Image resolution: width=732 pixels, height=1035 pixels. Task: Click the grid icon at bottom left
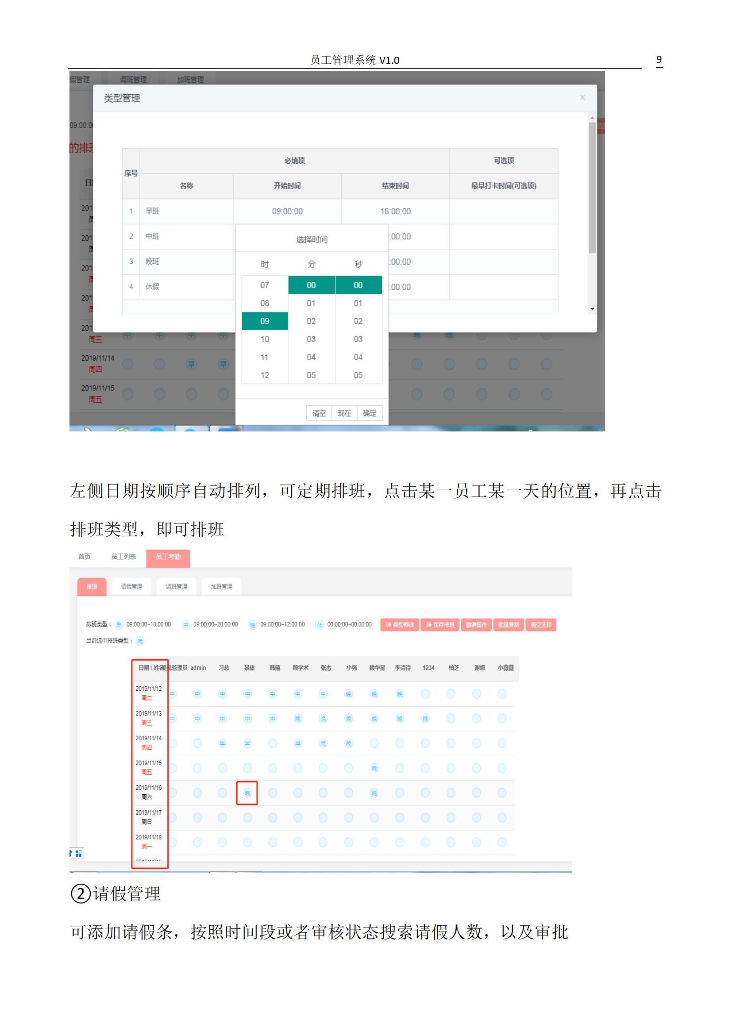[78, 853]
